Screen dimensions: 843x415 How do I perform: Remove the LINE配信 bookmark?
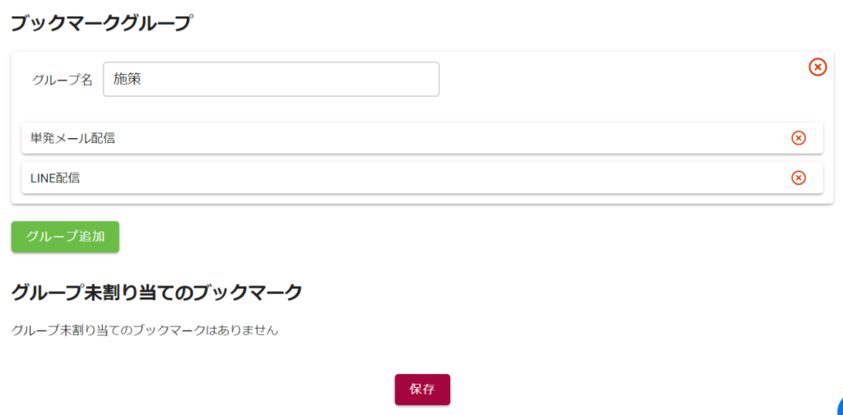pos(798,178)
